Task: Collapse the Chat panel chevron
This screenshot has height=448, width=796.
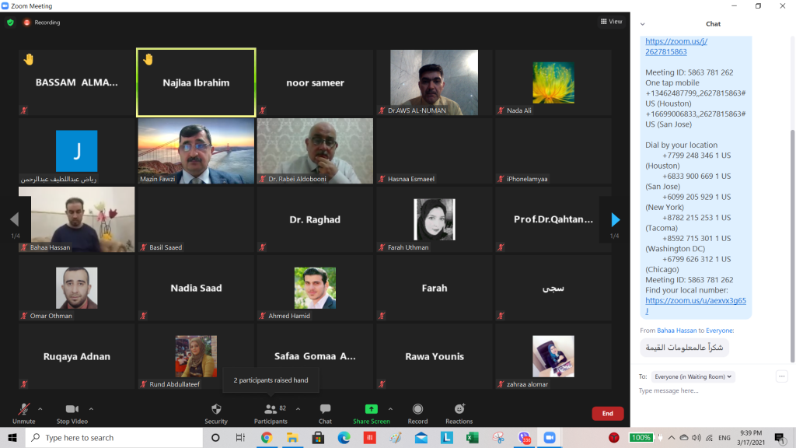Action: 642,24
